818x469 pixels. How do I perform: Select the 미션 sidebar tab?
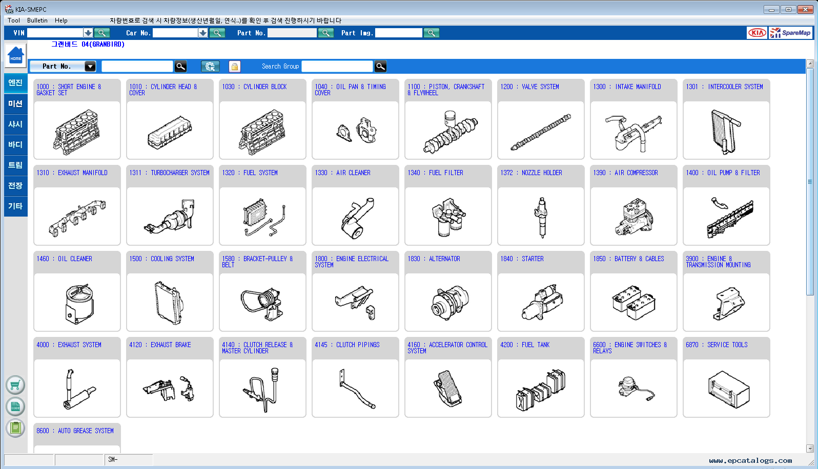tap(15, 103)
